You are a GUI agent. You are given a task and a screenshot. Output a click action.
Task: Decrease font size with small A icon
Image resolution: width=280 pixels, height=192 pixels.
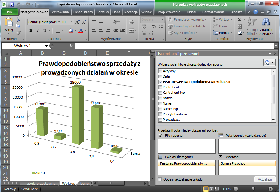click(84, 22)
